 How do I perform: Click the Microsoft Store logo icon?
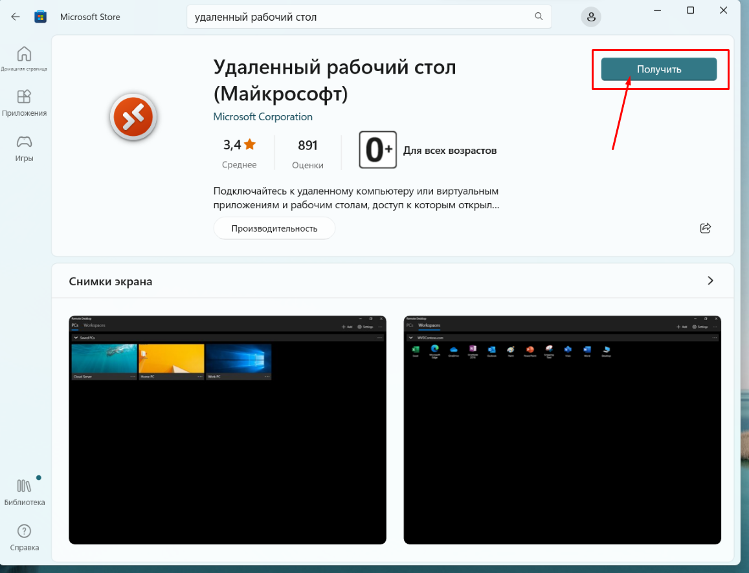40,17
